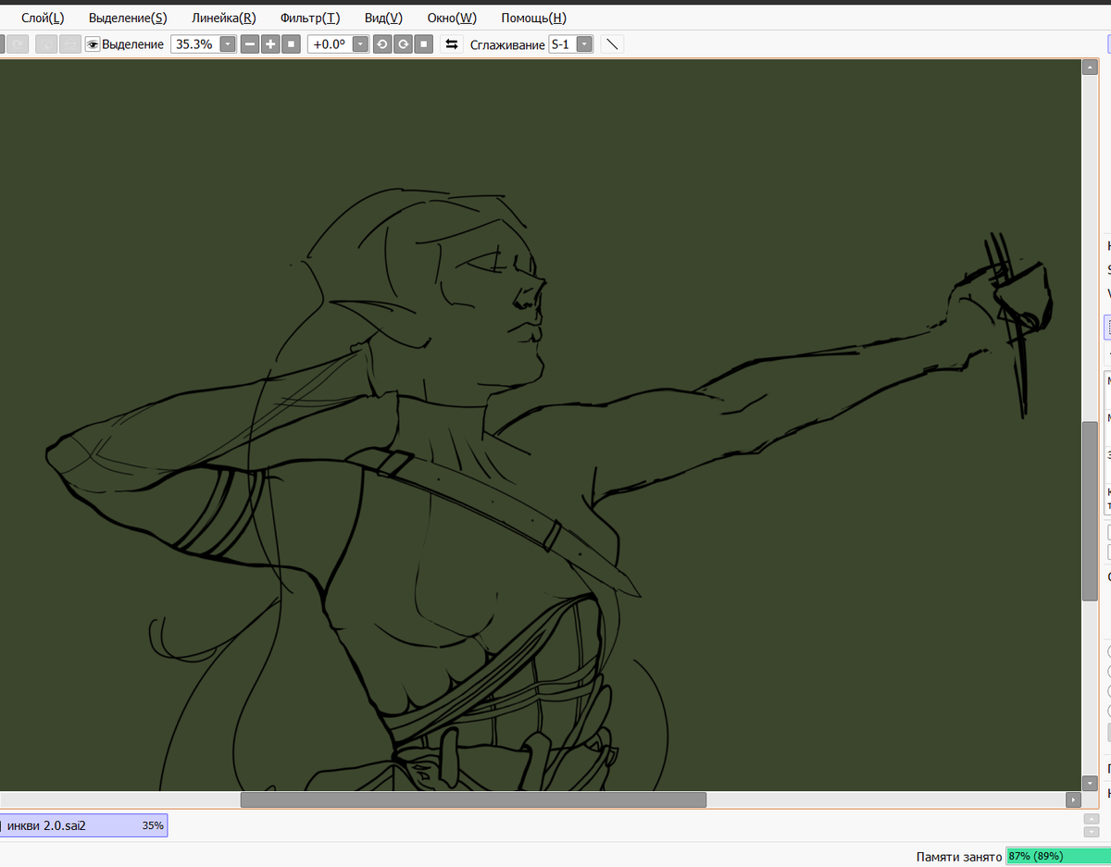Open the Вид(V) menu

[x=383, y=18]
